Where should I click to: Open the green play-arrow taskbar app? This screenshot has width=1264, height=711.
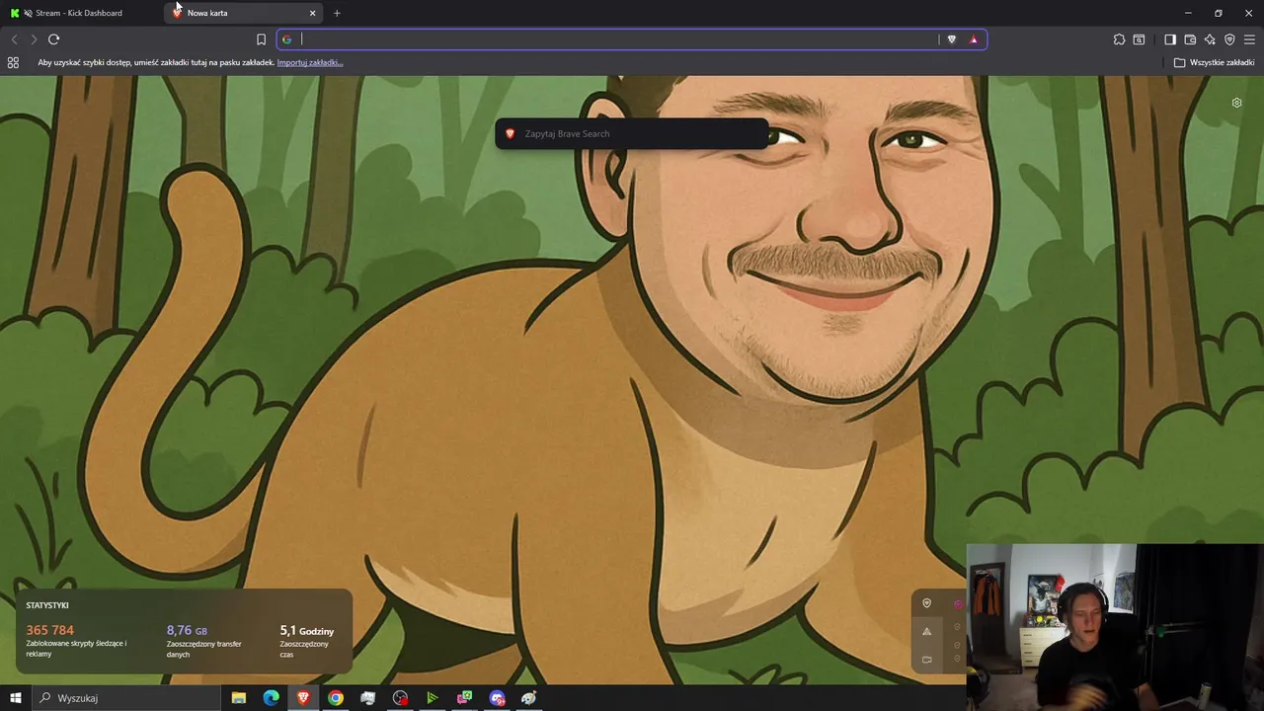pyautogui.click(x=433, y=698)
